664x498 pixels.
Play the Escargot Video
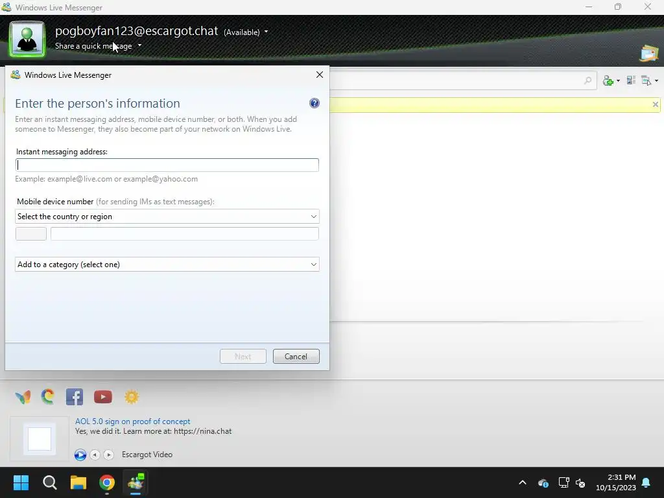[x=80, y=455]
